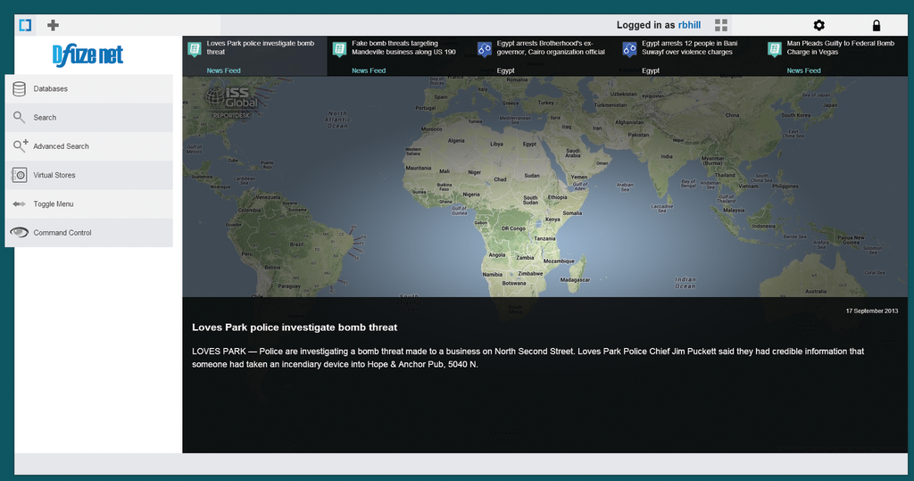914x481 pixels.
Task: Toggle the sidebar with Toggle Menu
Action: pos(54,204)
